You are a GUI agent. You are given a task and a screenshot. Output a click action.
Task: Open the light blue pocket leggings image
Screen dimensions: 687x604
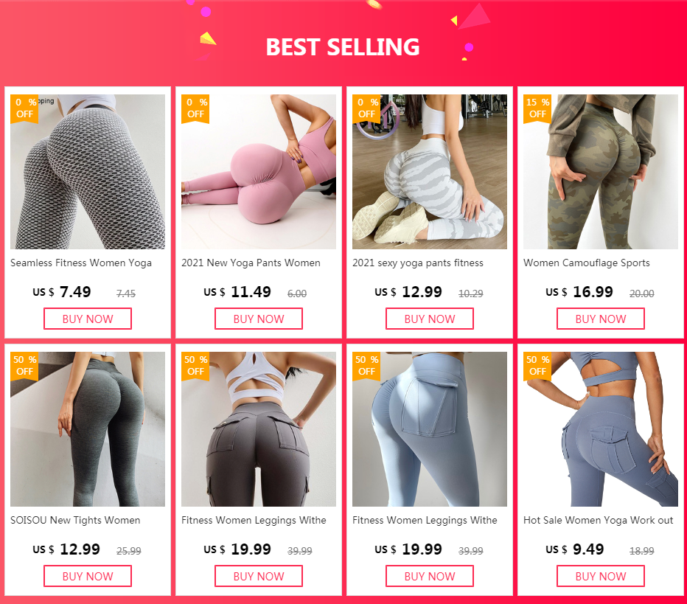pos(429,429)
